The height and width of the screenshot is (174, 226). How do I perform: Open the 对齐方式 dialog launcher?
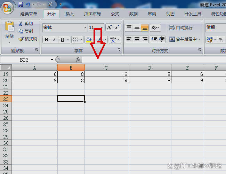(200, 50)
